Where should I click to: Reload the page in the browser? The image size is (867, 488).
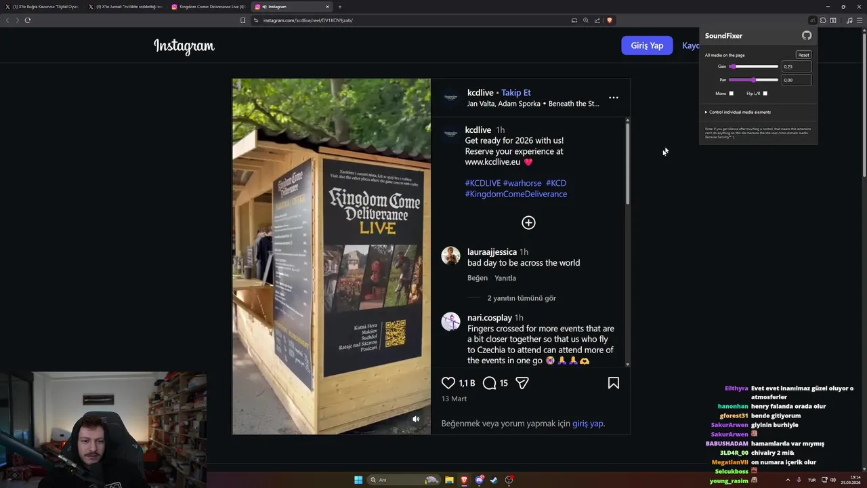pyautogui.click(x=27, y=20)
